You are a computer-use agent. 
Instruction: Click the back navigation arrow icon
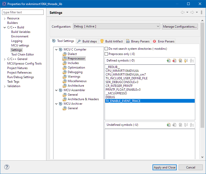coord(183,13)
